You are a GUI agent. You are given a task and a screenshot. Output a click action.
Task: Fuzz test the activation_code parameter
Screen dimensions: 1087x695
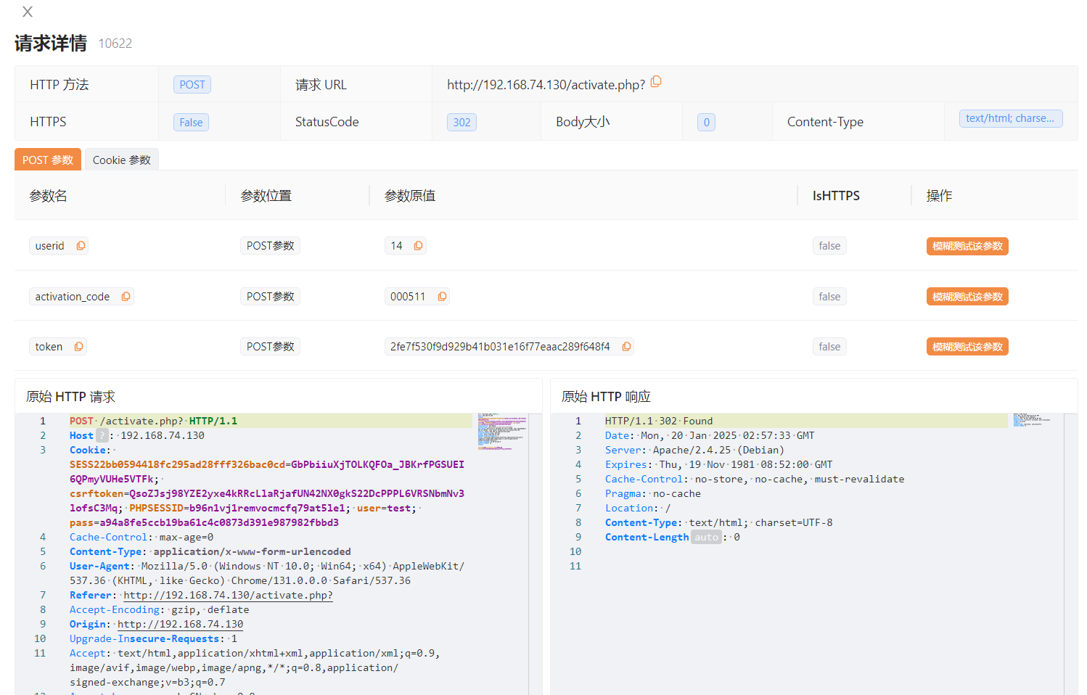pos(967,297)
